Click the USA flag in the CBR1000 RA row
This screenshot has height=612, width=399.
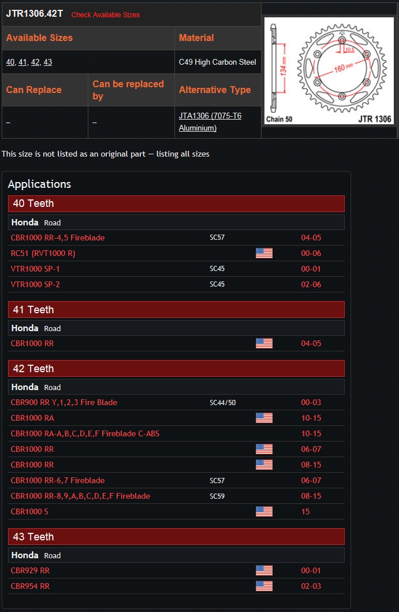[x=264, y=418]
